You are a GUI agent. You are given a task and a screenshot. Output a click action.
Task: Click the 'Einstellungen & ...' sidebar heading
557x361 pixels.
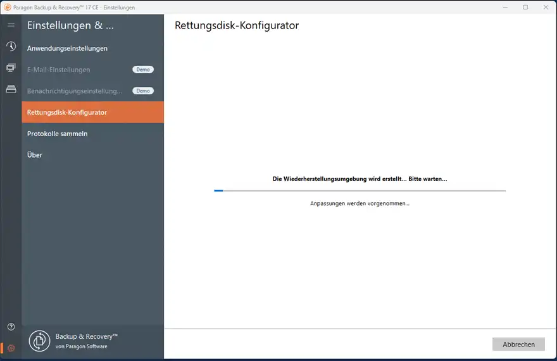(x=70, y=25)
